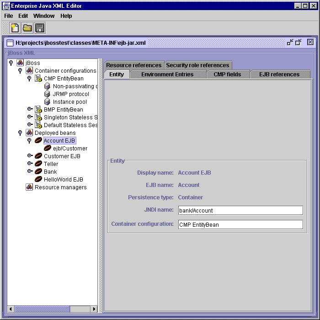Click the jBoss root node icon

tap(20, 63)
